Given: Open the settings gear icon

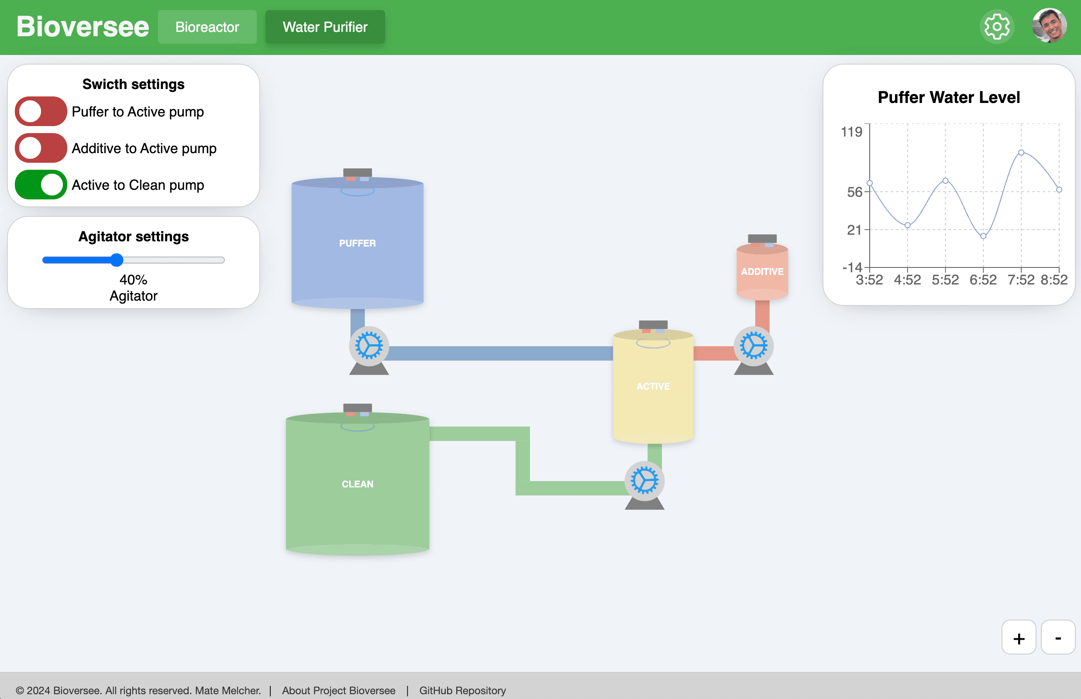Looking at the screenshot, I should pyautogui.click(x=997, y=27).
